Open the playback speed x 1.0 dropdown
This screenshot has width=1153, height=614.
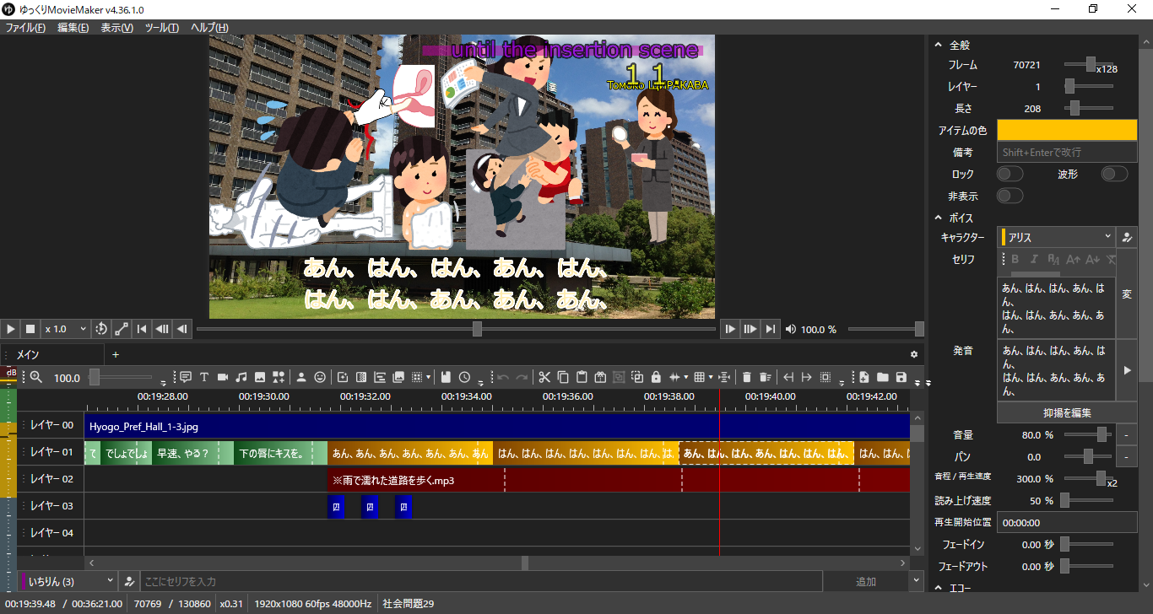coord(66,329)
